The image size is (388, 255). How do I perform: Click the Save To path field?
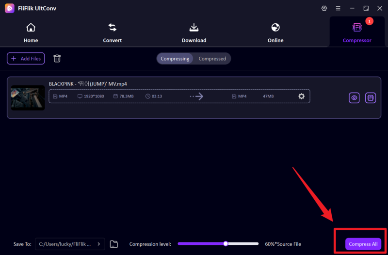click(70, 244)
